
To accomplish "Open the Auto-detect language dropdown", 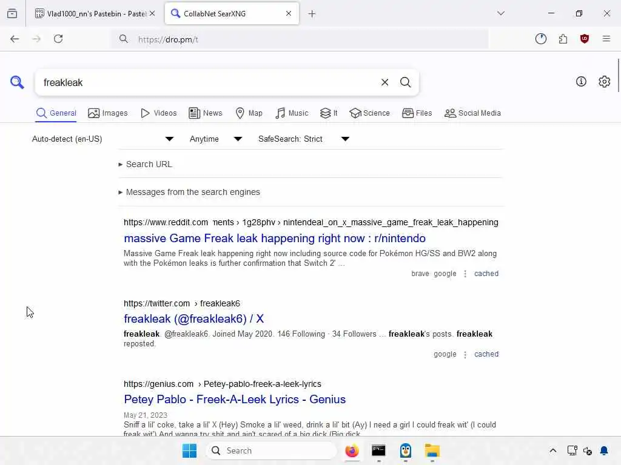I will pyautogui.click(x=103, y=139).
